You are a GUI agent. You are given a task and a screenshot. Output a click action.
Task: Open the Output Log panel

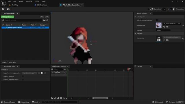(23, 102)
